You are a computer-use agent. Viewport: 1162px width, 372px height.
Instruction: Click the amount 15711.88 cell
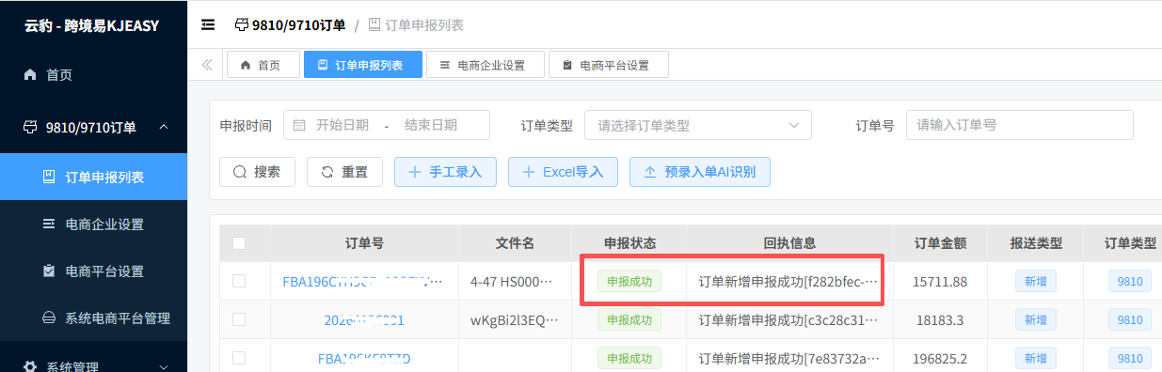tap(940, 281)
